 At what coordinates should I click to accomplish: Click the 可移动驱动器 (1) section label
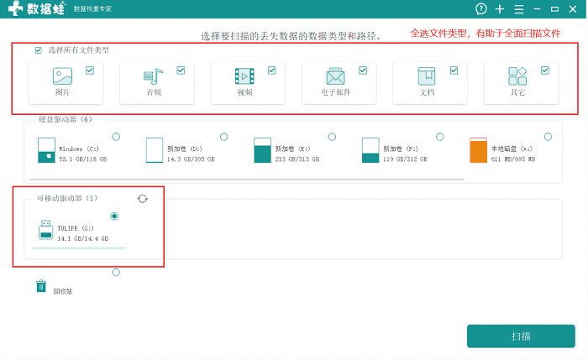coord(67,199)
